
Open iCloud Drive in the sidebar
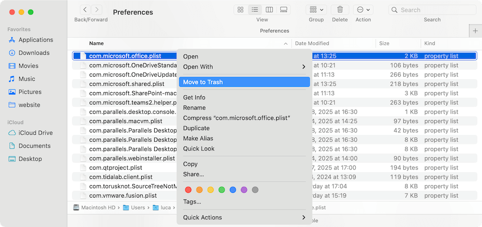30,133
